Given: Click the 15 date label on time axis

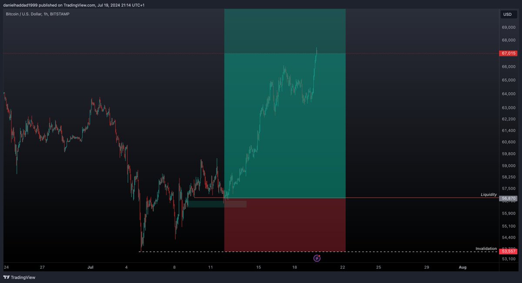Looking at the screenshot, I should coord(258,267).
